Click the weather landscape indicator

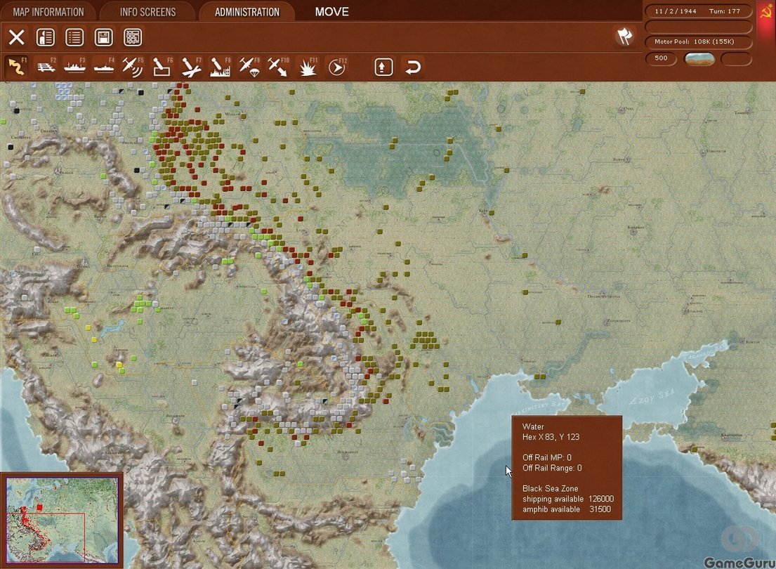(x=699, y=59)
